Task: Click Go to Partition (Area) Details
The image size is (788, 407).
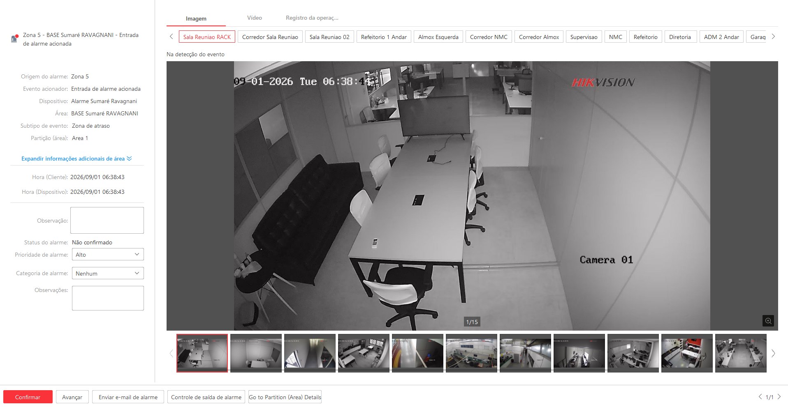Action: coord(285,397)
